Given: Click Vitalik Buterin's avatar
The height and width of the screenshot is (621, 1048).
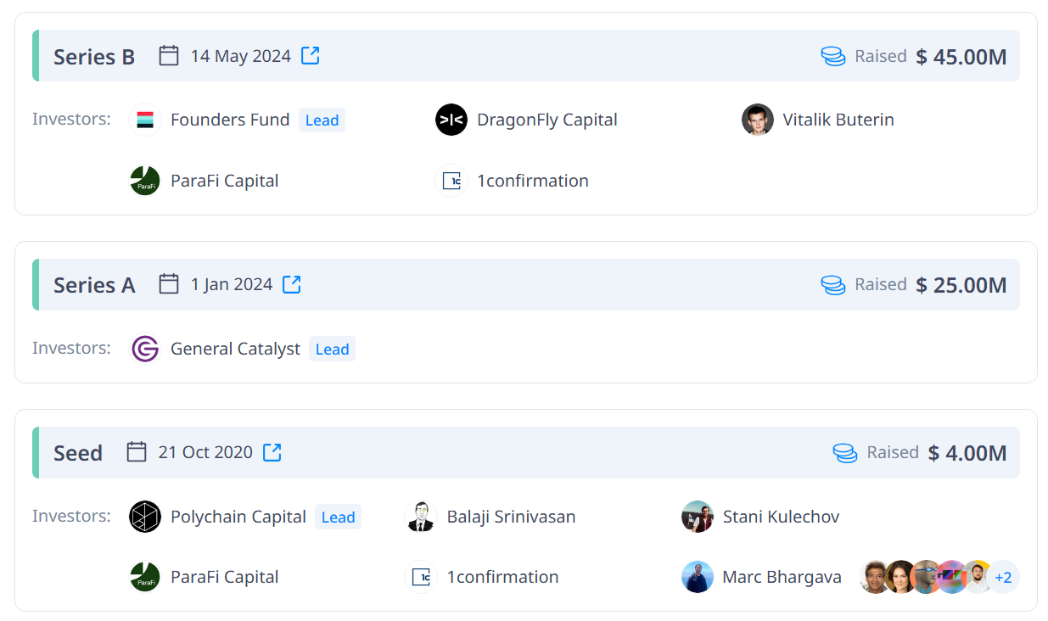Looking at the screenshot, I should tap(758, 120).
